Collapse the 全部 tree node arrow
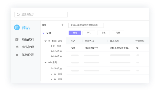The image size is (162, 91). [x=43, y=33]
